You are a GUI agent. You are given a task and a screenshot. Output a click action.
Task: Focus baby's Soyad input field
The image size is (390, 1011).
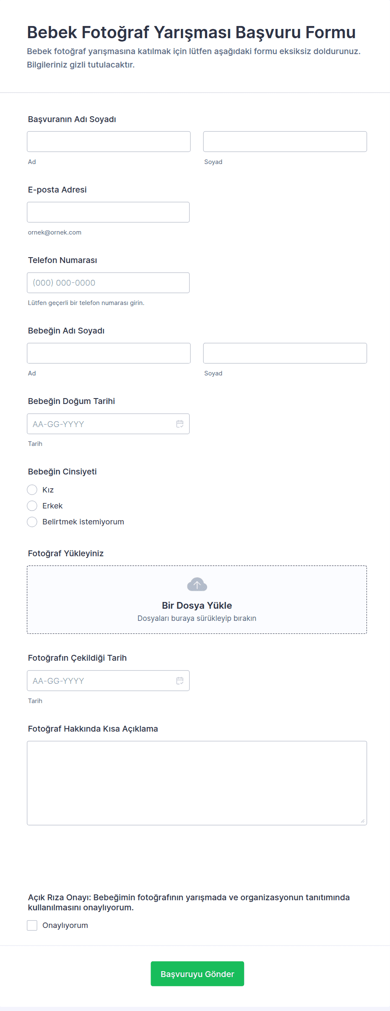point(285,353)
